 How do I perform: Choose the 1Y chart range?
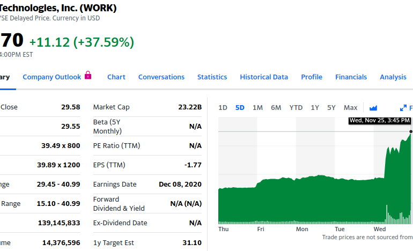click(315, 107)
